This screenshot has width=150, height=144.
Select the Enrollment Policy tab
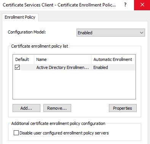point(20,17)
